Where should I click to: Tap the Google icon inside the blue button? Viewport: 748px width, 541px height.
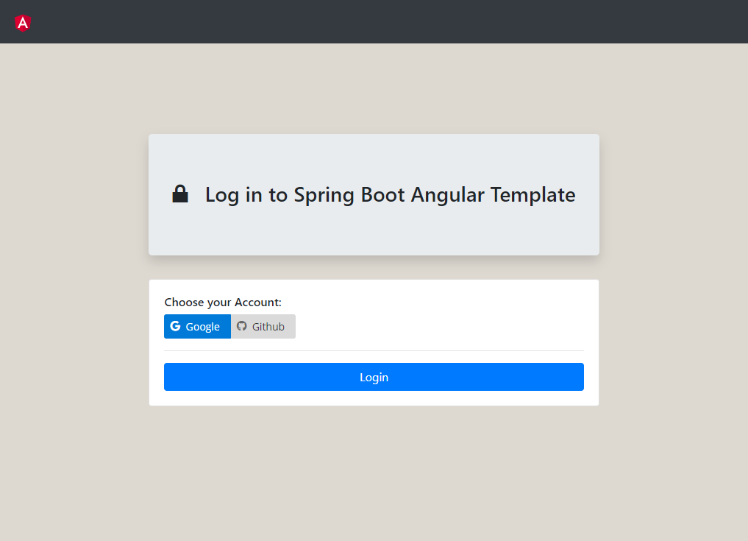pos(176,326)
